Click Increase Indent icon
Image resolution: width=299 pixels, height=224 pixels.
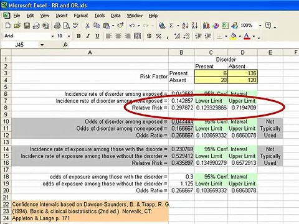tap(208, 36)
